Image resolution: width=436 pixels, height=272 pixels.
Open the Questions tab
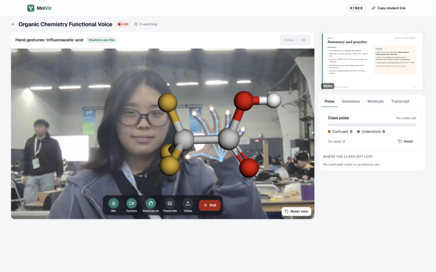click(x=351, y=102)
